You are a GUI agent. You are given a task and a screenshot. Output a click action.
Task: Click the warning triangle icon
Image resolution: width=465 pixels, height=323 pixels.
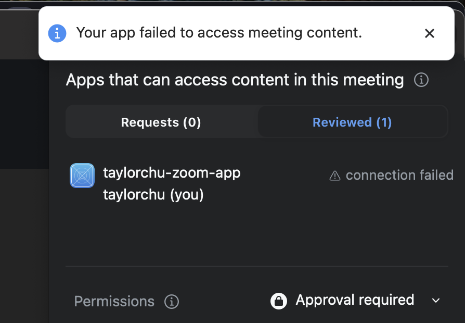[x=335, y=176]
